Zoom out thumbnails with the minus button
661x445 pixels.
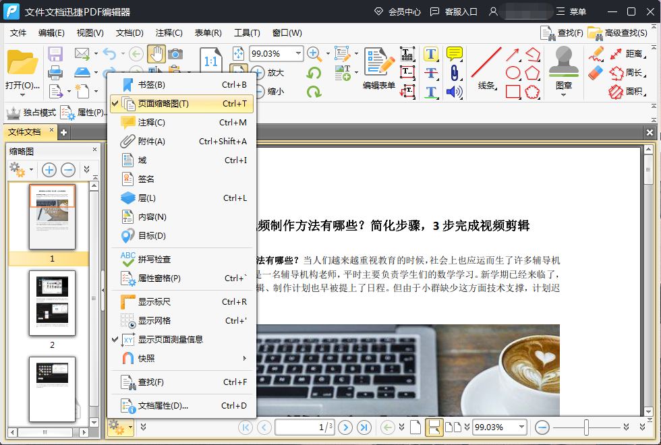click(68, 170)
